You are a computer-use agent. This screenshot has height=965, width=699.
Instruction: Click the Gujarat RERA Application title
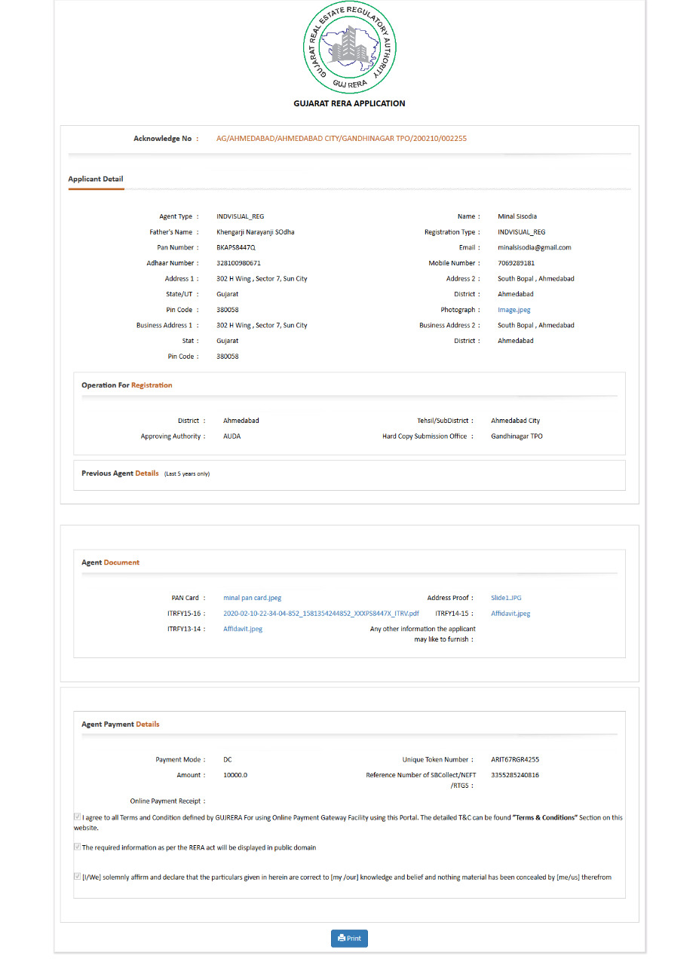[349, 103]
